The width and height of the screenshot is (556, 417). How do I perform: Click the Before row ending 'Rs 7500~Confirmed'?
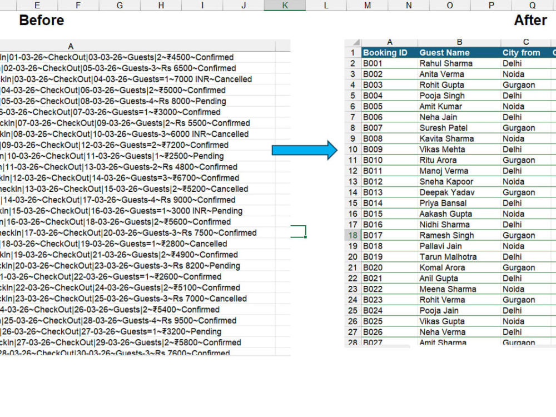[137, 232]
